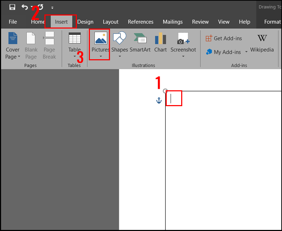282x231 pixels.
Task: Click the My Add-ins button
Action: click(223, 52)
